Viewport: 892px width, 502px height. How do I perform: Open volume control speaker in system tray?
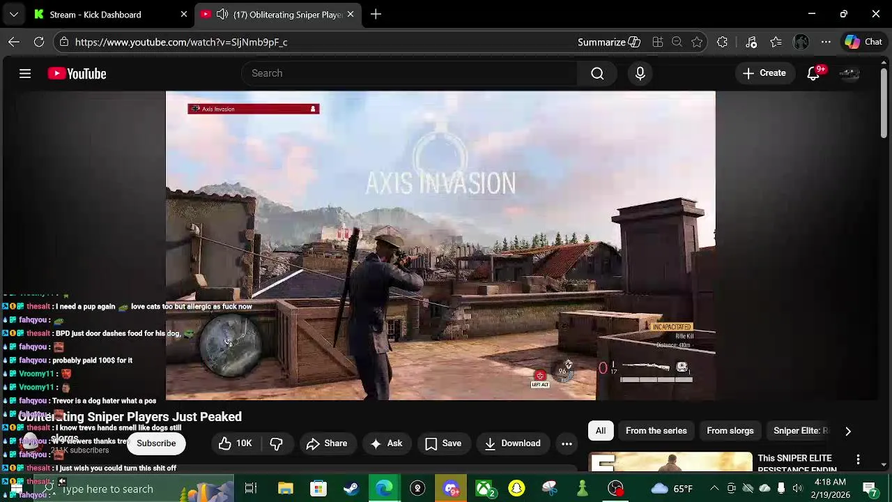tap(798, 489)
